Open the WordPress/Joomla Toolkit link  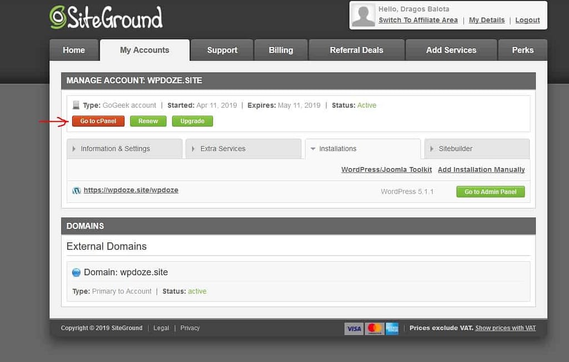[387, 170]
